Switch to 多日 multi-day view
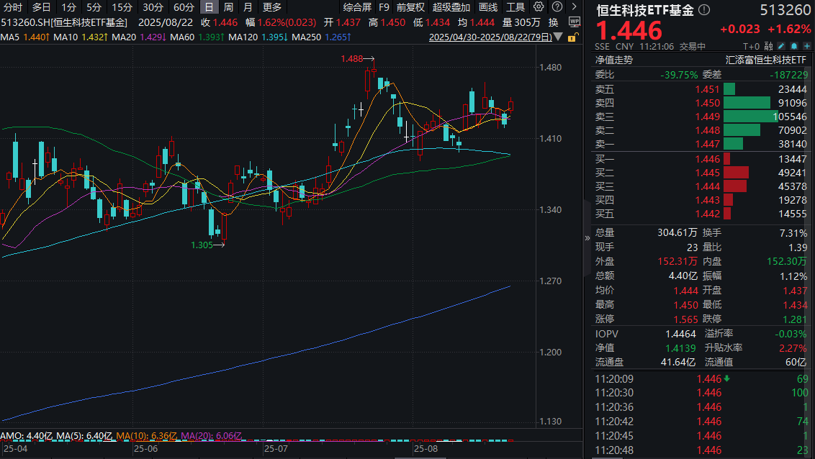 point(41,7)
